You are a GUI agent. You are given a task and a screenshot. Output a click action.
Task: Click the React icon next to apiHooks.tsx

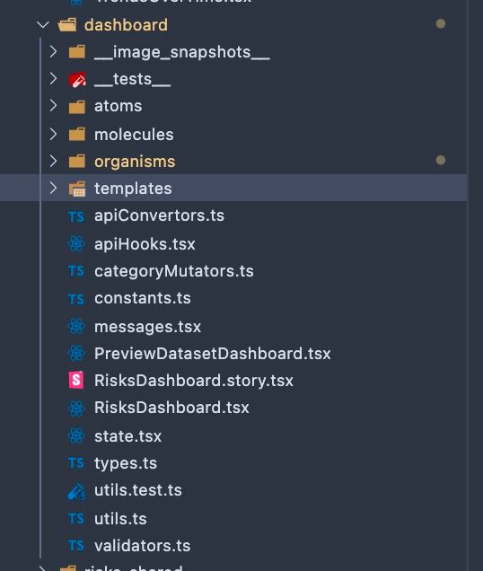coord(76,243)
